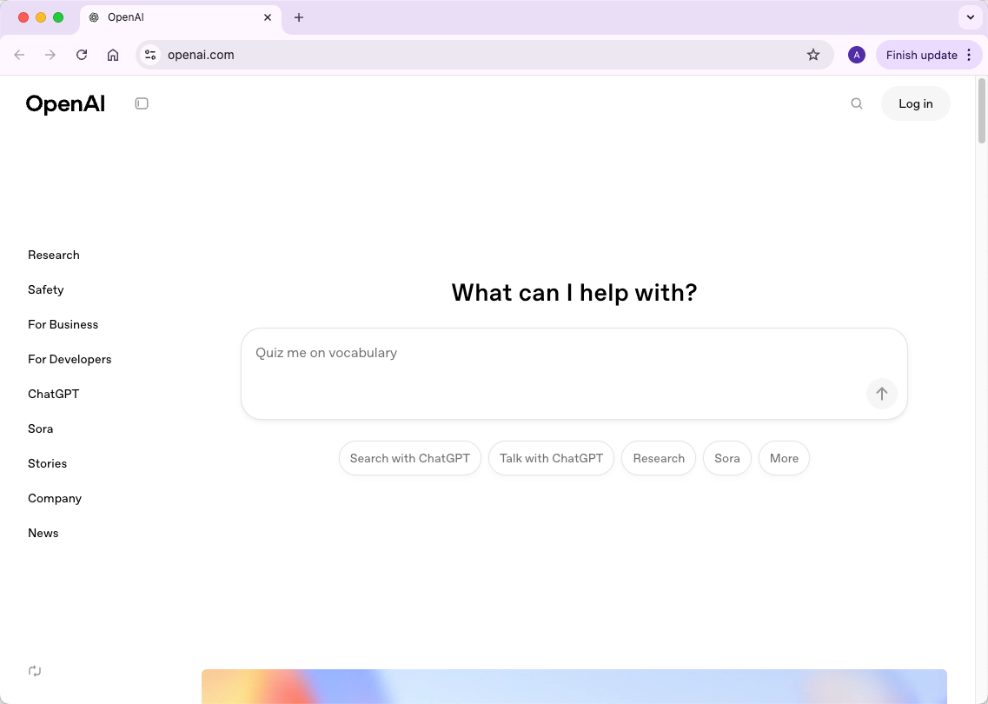Open a new browser tab
This screenshot has width=988, height=704.
(299, 17)
